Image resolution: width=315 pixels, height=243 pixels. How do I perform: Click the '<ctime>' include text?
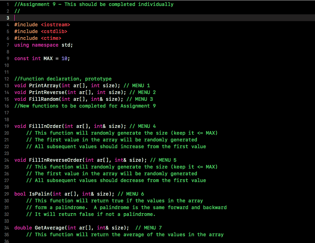click(51, 38)
